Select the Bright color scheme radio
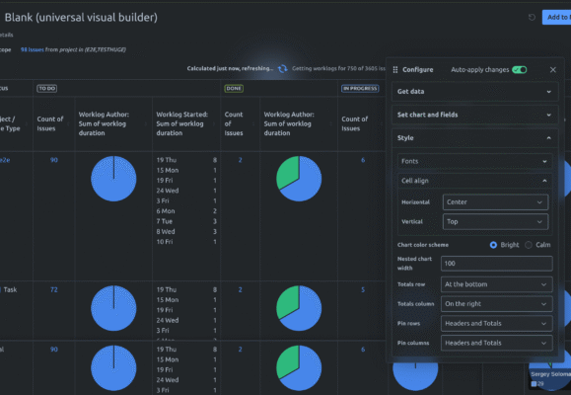The image size is (571, 395). click(493, 245)
